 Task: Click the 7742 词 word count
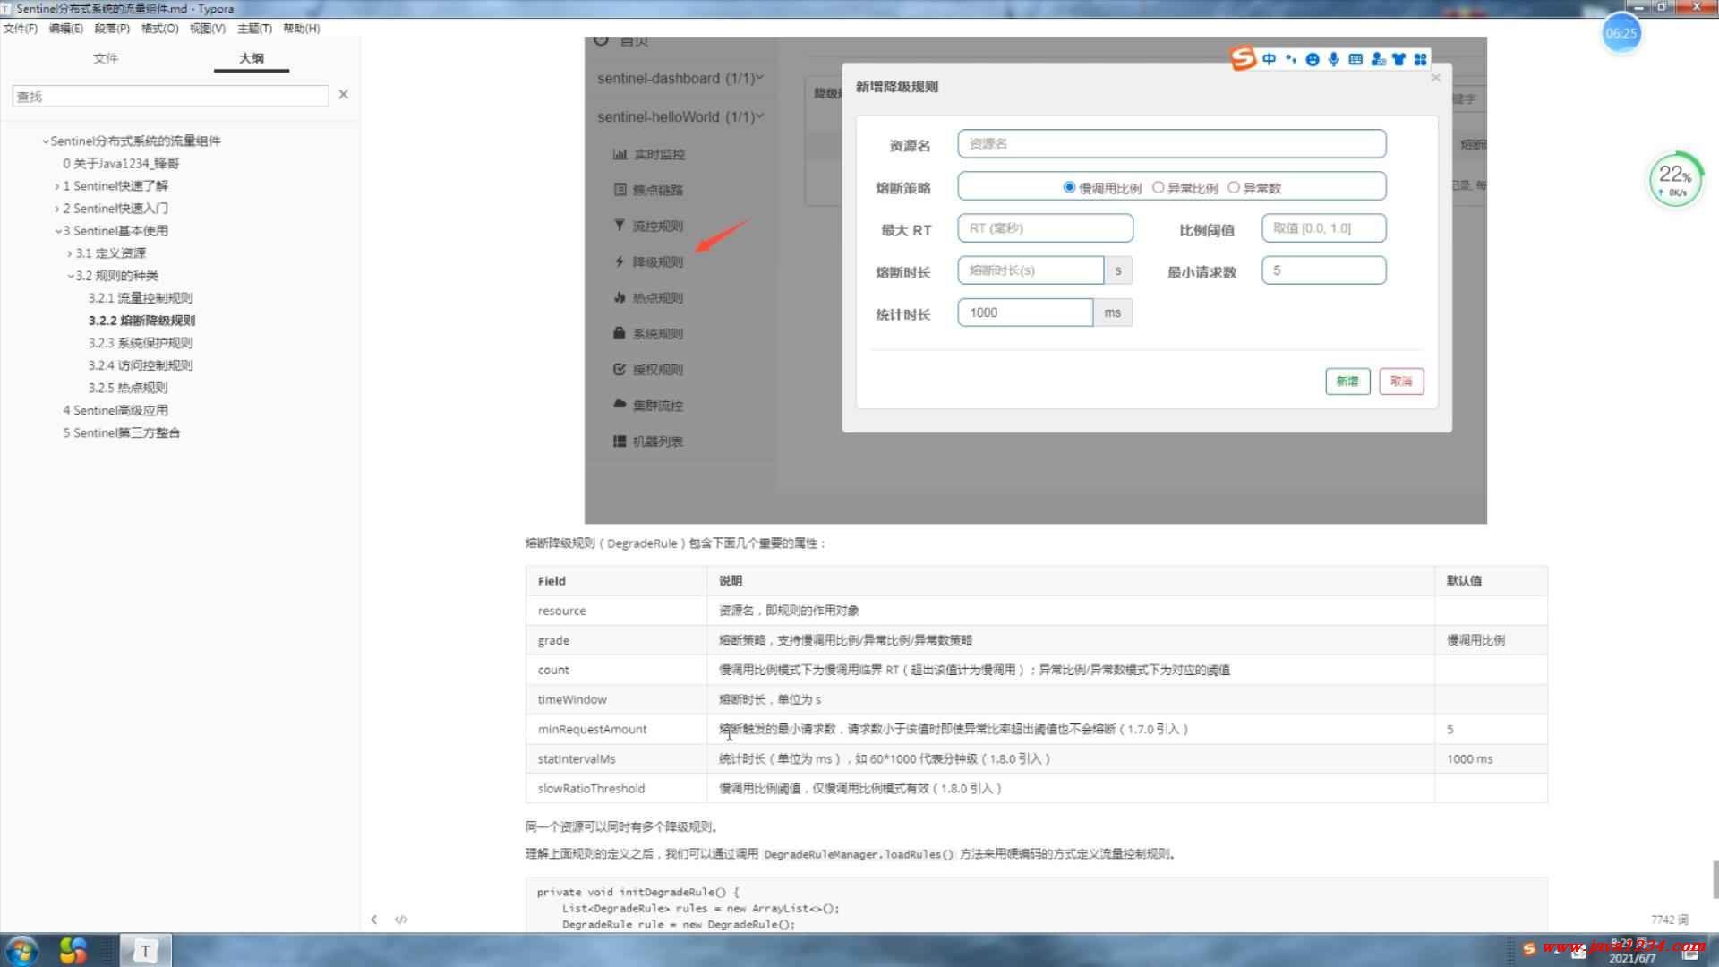point(1670,920)
